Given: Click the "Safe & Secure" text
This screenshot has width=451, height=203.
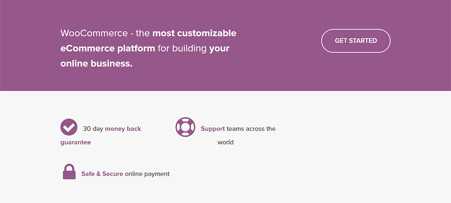Looking at the screenshot, I should [102, 173].
